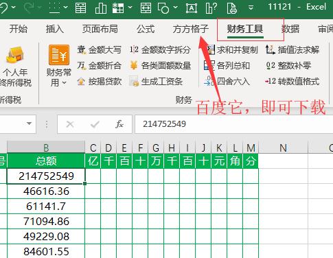This screenshot has height=258, width=333.
Task: Click 按揭贷款 tool
Action: point(99,82)
